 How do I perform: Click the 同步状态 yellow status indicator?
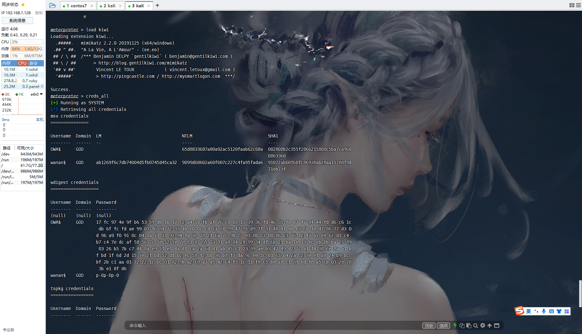23,5
